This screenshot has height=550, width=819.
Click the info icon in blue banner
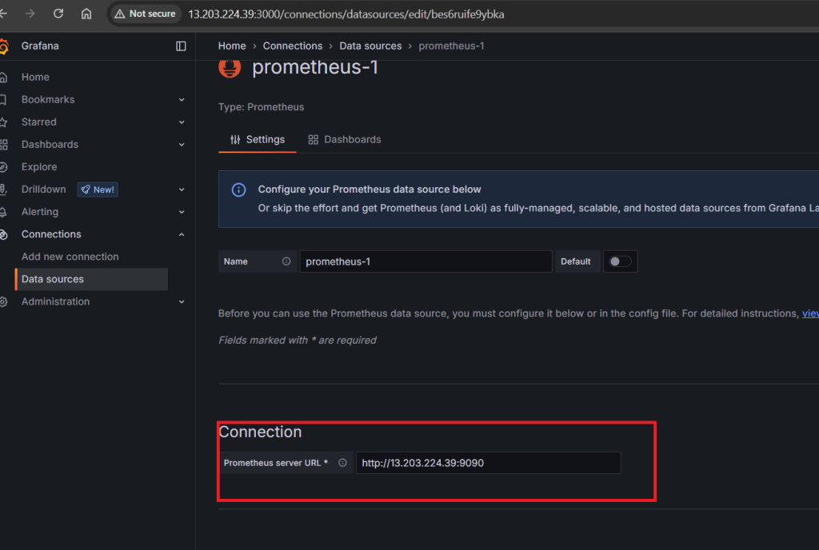[x=238, y=190]
